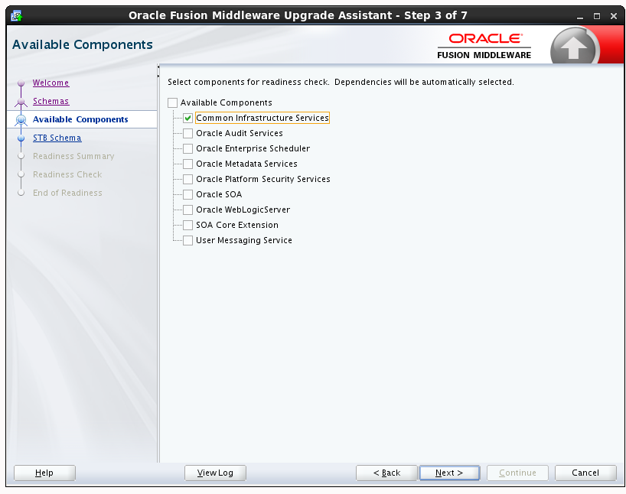
Task: Minimize the Upgrade Assistant window
Action: pyautogui.click(x=579, y=16)
